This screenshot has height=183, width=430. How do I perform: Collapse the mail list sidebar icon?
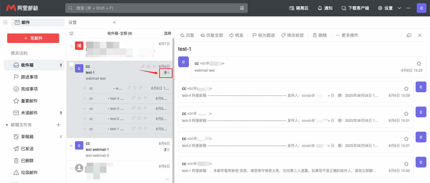click(71, 33)
